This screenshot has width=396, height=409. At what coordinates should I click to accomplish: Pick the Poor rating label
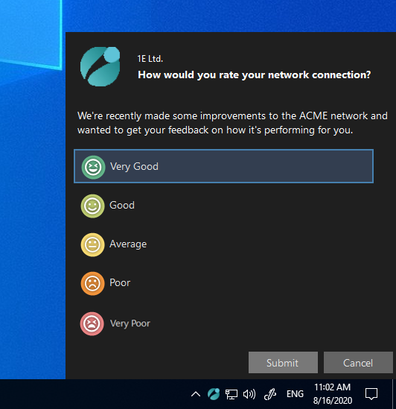(120, 283)
